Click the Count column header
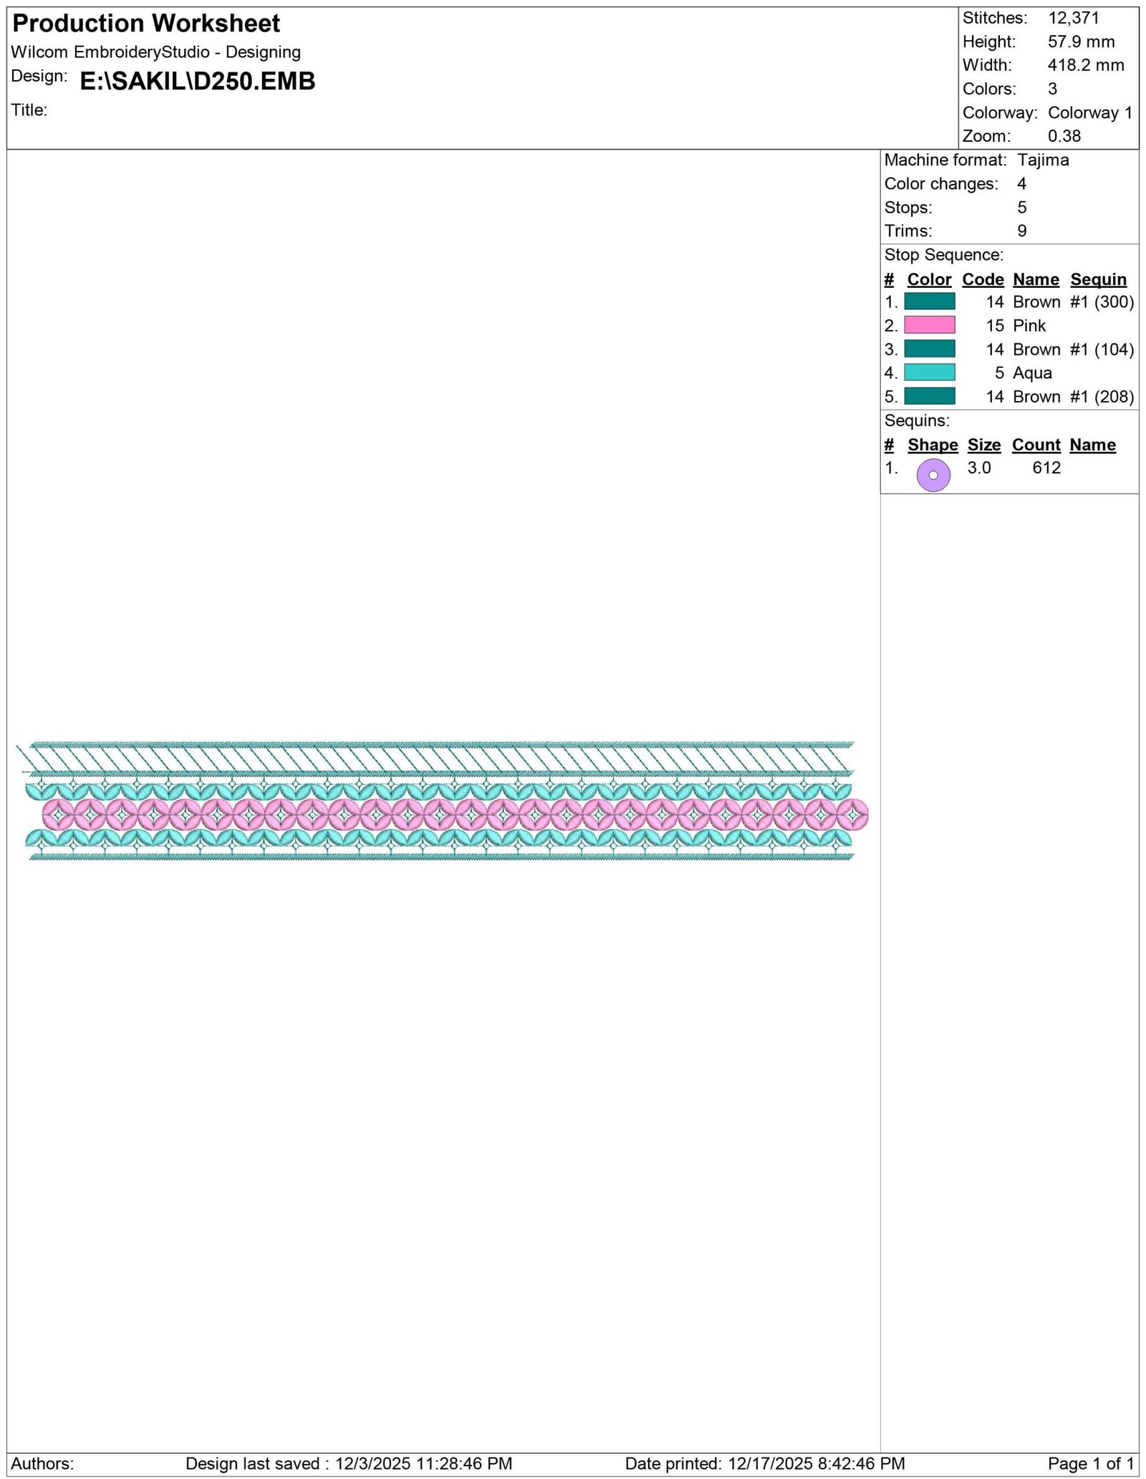1146x1479 pixels. tap(1036, 445)
